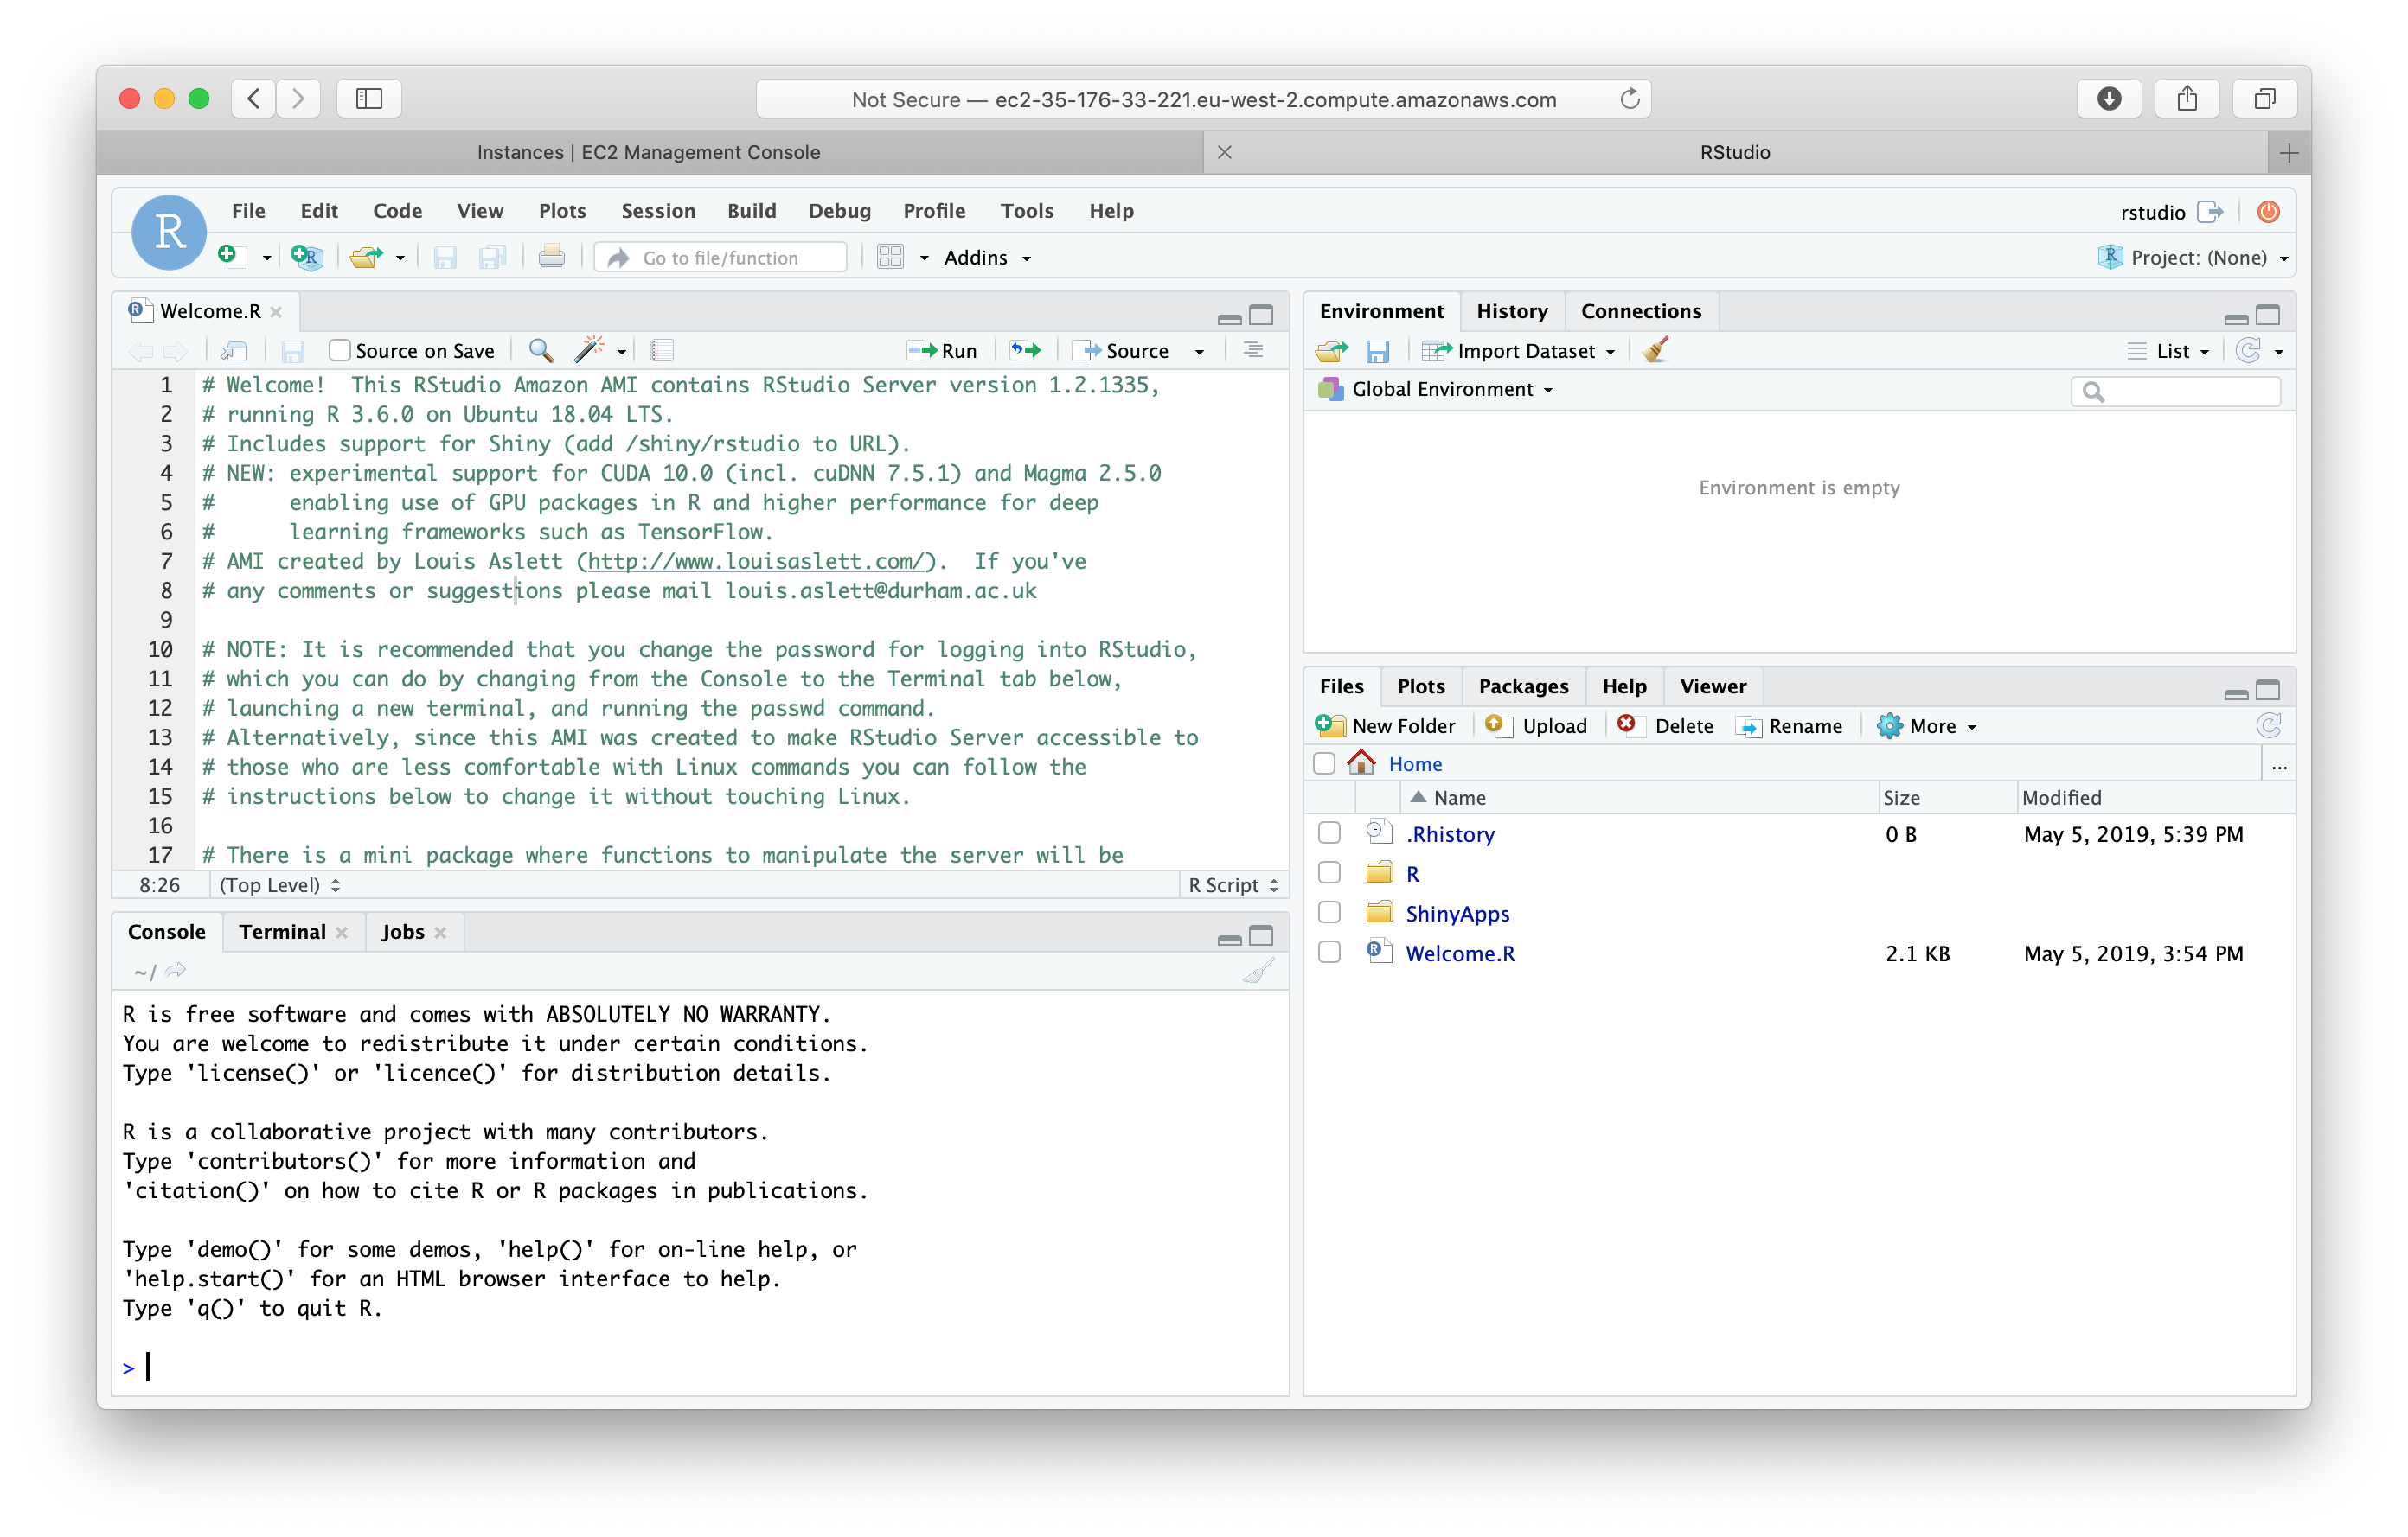The width and height of the screenshot is (2408, 1537).
Task: Open the New File dropdown arrow
Action: click(266, 258)
